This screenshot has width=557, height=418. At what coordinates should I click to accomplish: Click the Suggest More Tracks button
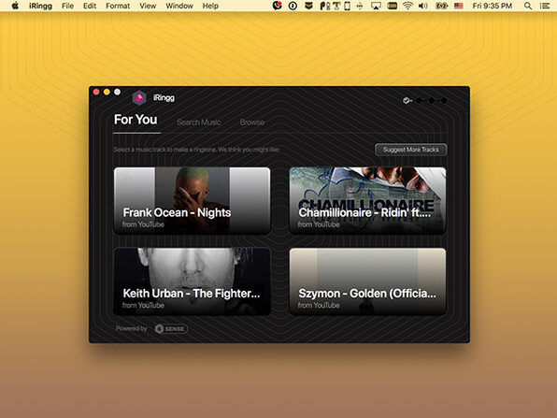tap(410, 150)
